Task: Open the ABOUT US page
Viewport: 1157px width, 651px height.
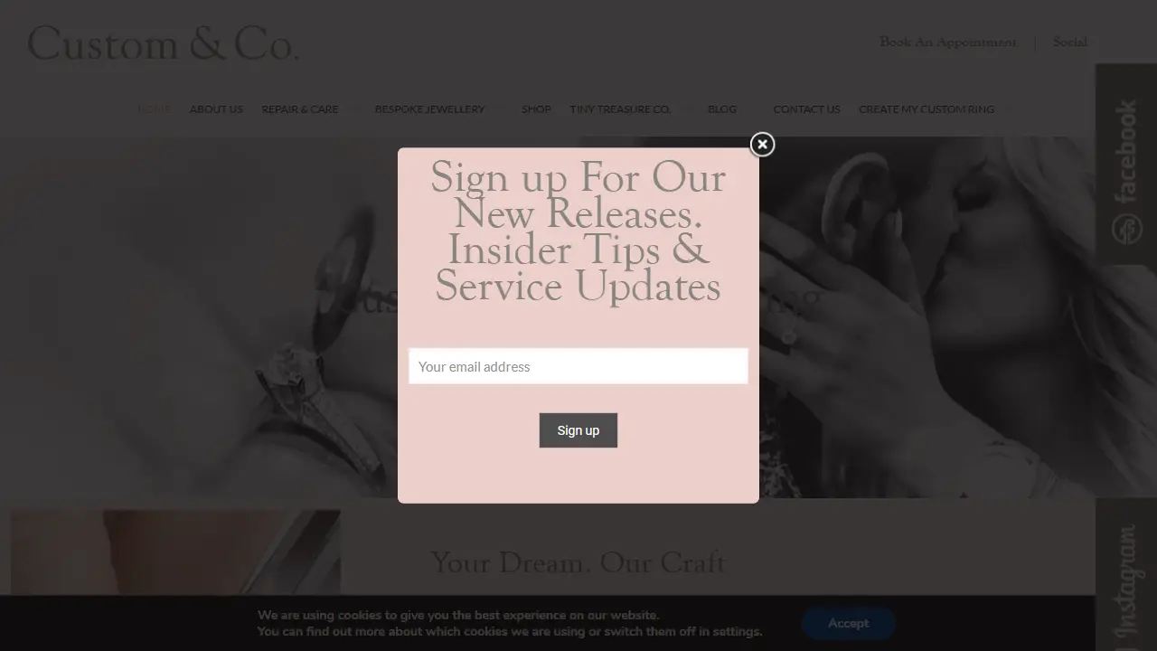Action: click(x=216, y=109)
